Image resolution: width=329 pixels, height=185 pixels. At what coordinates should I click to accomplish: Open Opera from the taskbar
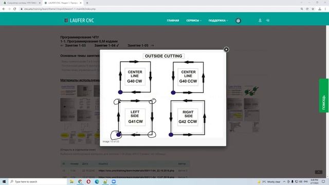click(x=88, y=181)
